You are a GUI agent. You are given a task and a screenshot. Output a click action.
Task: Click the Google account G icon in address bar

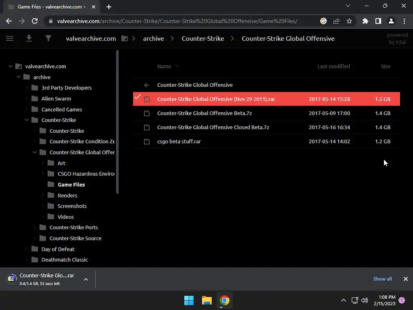323,21
